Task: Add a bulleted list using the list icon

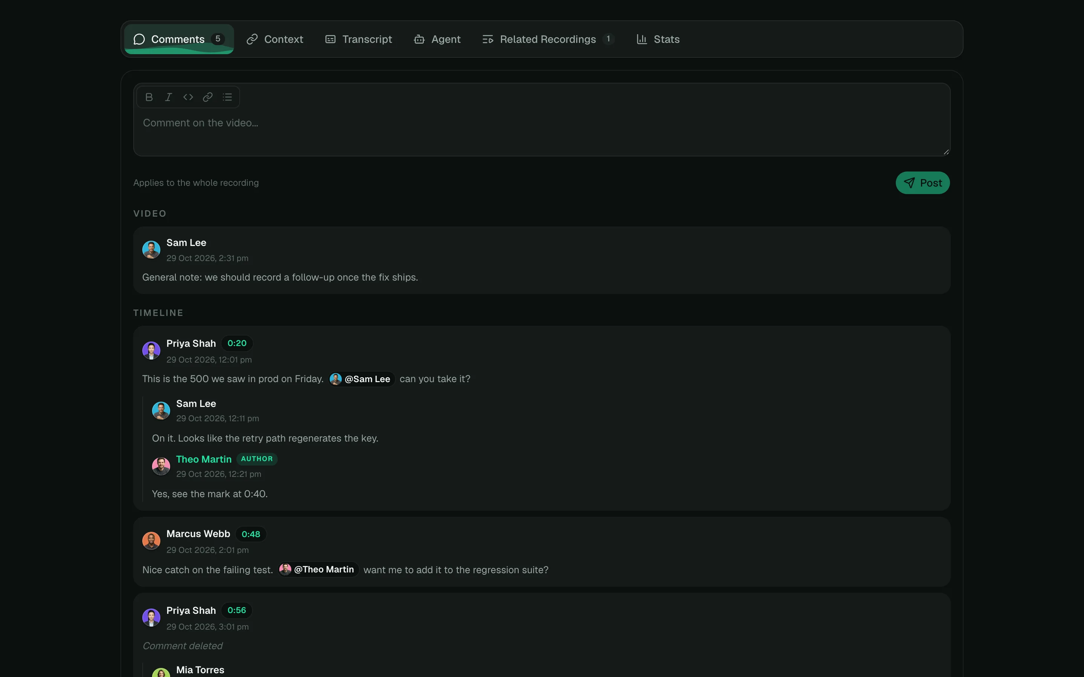Action: tap(228, 97)
